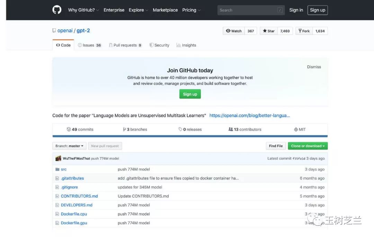Click WuTheFWasThat's avatar thumbnail
The height and width of the screenshot is (237, 374).
(x=58, y=158)
